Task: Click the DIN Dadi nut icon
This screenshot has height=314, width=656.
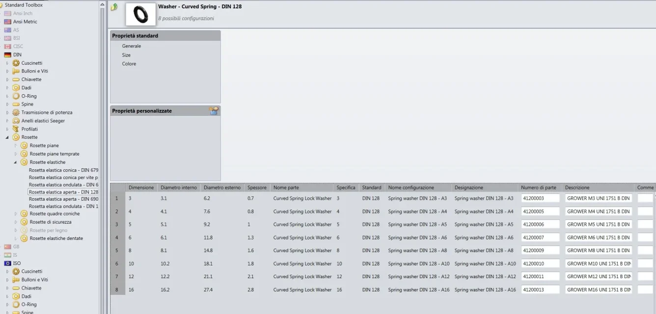Action: (16, 88)
